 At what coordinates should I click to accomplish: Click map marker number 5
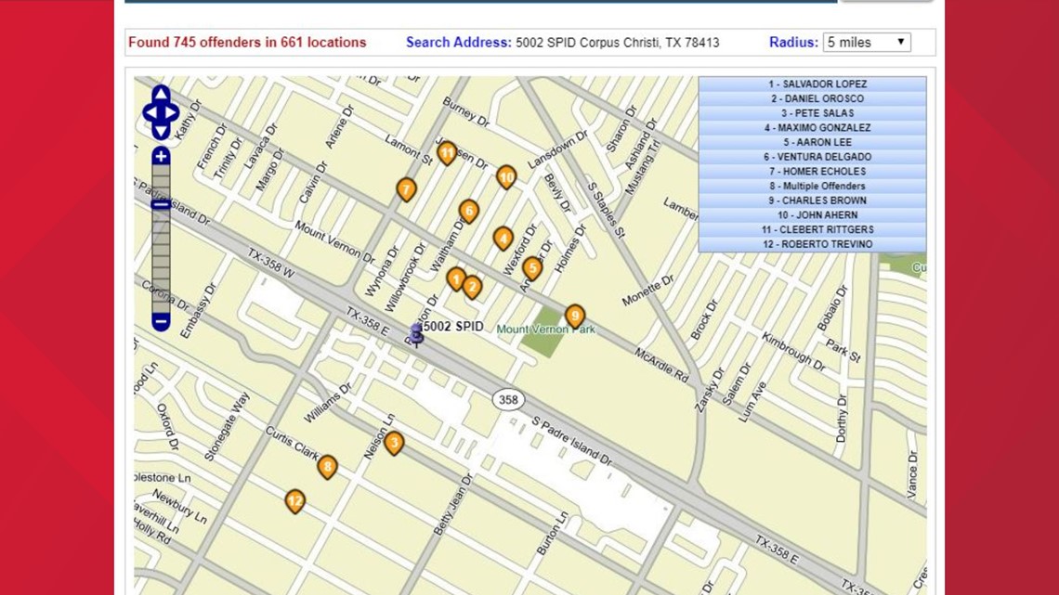pos(532,268)
